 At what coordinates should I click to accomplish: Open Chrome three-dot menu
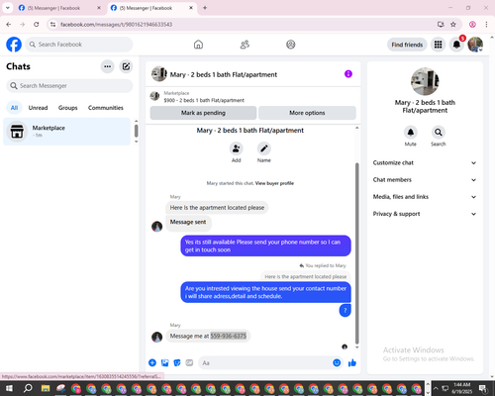pyautogui.click(x=486, y=24)
